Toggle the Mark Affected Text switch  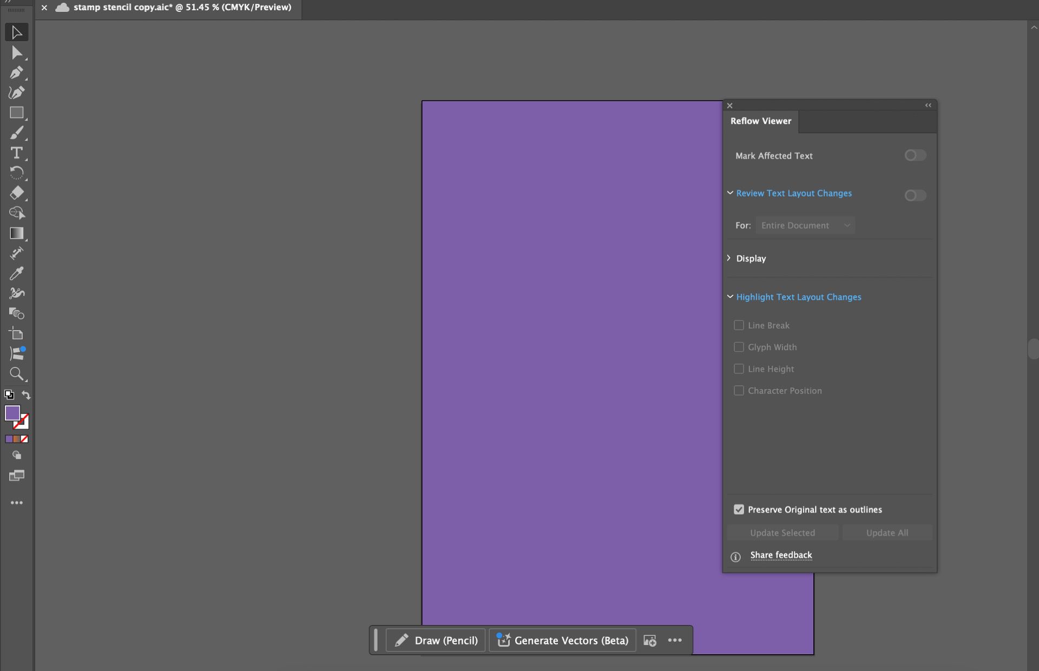point(915,155)
